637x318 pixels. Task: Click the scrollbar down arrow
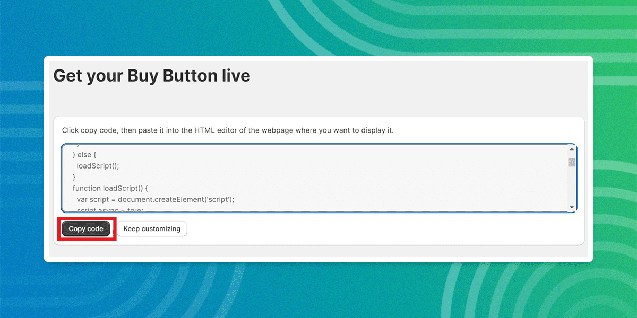coord(571,206)
